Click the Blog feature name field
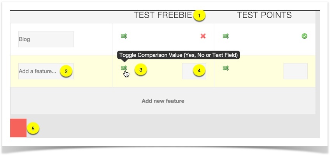The image size is (333, 157). pyautogui.click(x=46, y=39)
